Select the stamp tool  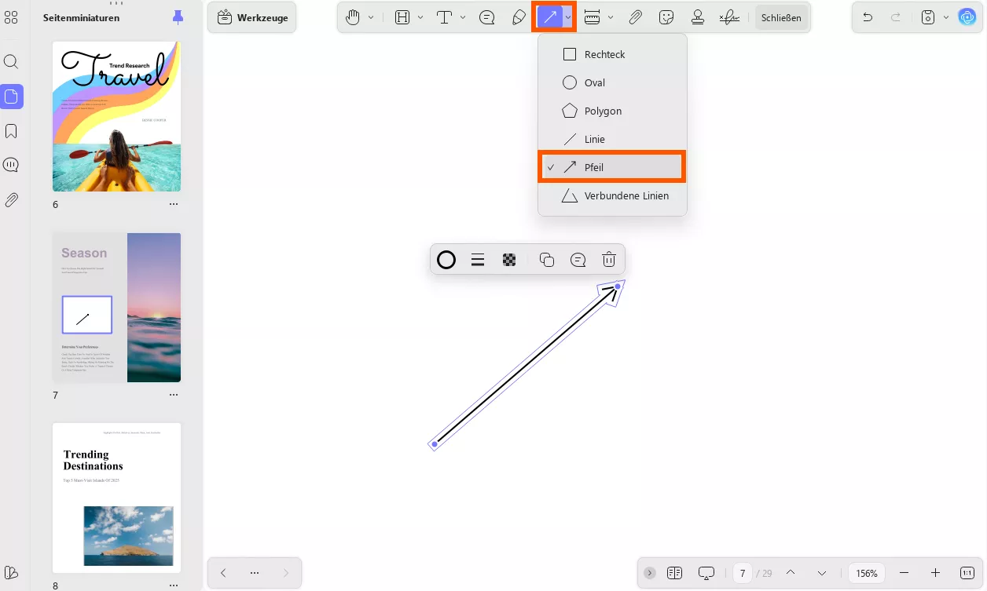click(x=698, y=17)
